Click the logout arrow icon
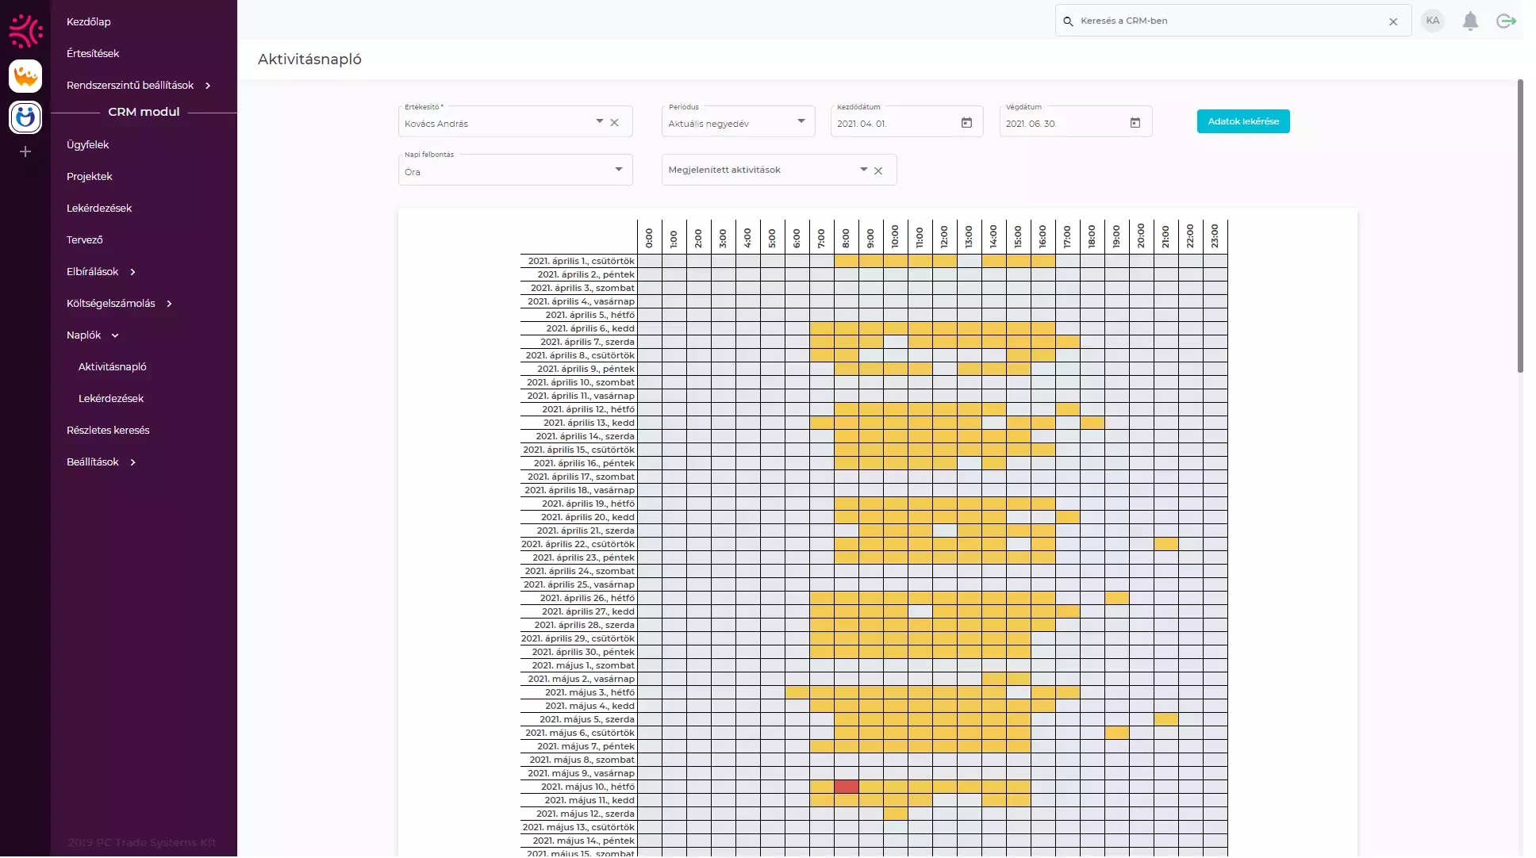Image resolution: width=1536 pixels, height=858 pixels. [x=1506, y=21]
